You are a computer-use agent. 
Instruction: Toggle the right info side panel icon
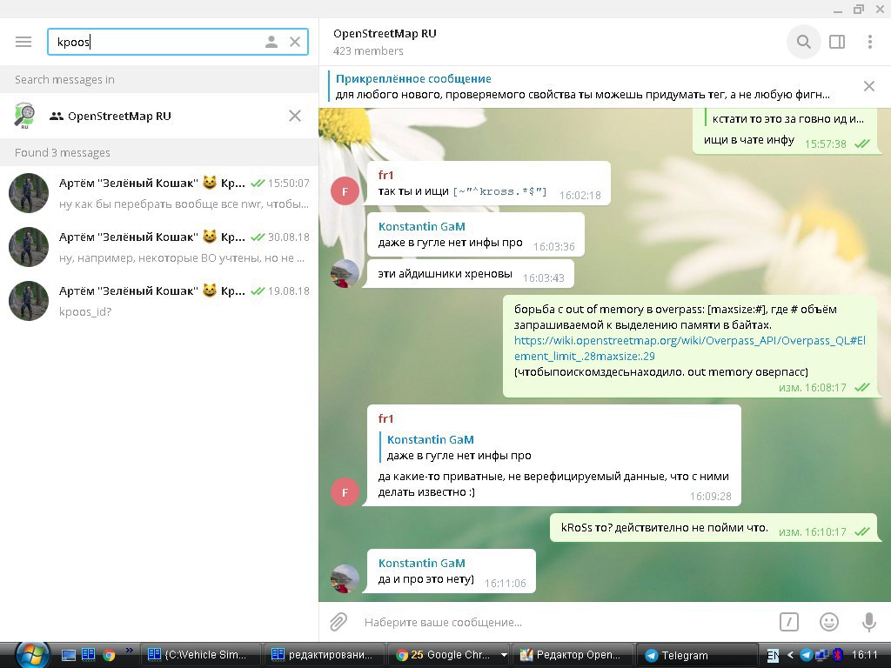tap(837, 42)
